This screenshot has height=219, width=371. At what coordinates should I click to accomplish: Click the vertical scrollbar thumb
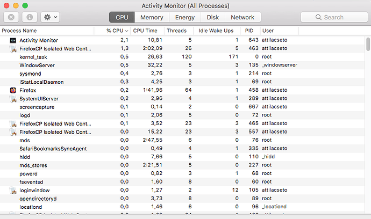click(x=368, y=44)
